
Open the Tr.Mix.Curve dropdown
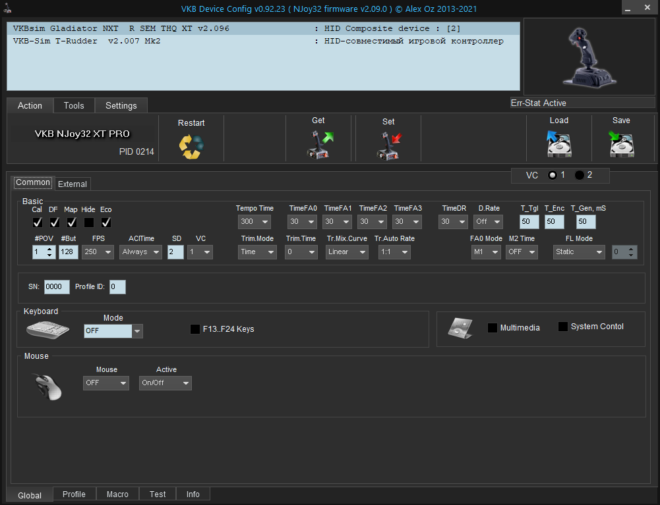point(347,252)
